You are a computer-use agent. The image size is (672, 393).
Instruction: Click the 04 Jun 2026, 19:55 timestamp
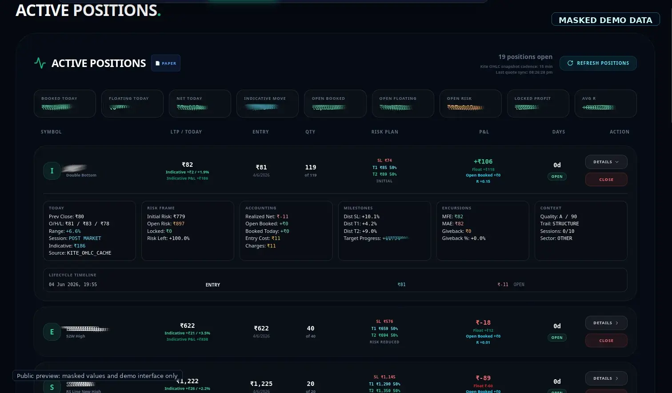(73, 284)
